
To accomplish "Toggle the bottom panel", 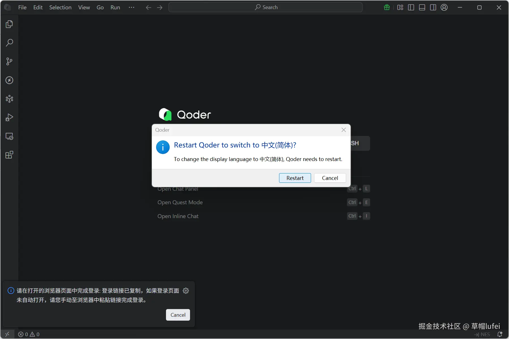I will click(422, 7).
